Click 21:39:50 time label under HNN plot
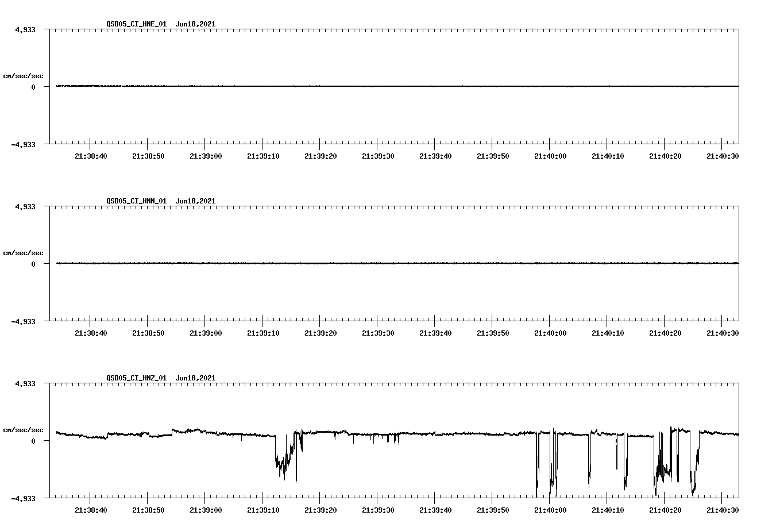Image resolution: width=780 pixels, height=531 pixels. click(493, 333)
